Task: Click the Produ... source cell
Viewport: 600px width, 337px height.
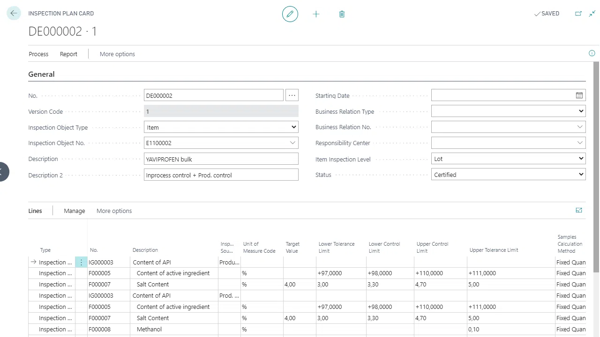Action: tap(229, 263)
